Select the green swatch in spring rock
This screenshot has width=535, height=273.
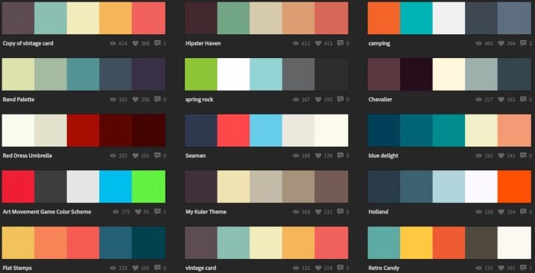point(201,74)
